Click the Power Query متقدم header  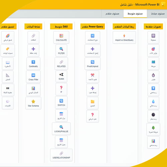tap(93, 26)
